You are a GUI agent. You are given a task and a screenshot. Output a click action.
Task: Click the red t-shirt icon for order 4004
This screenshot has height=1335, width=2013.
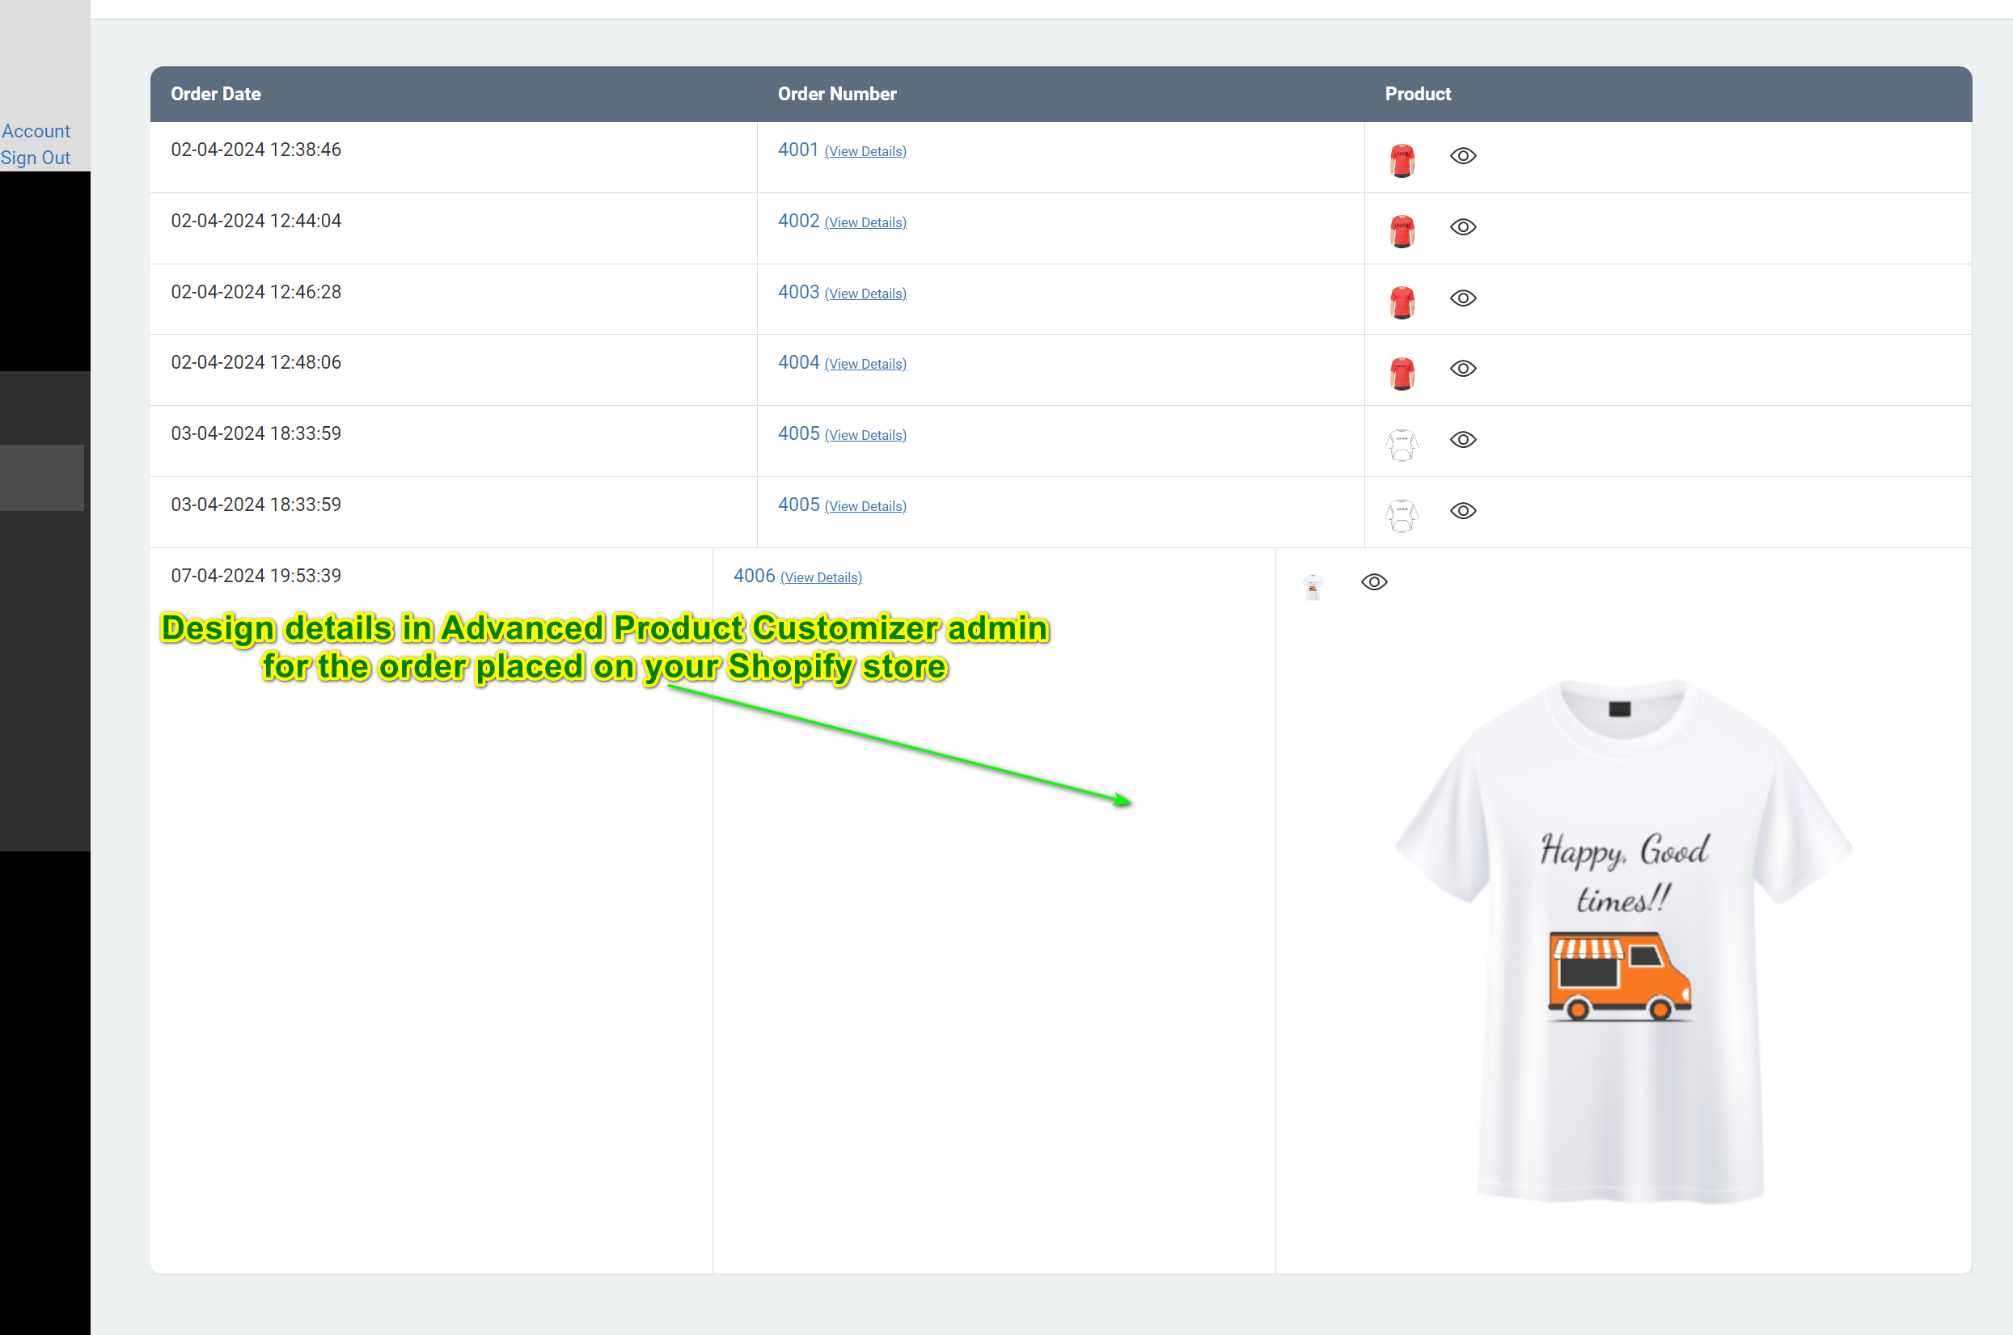[1402, 370]
